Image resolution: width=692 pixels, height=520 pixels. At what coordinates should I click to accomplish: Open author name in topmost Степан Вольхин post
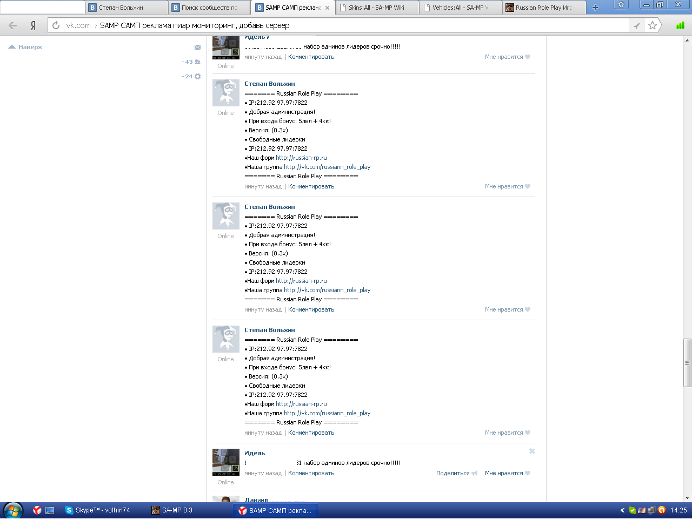pos(270,84)
